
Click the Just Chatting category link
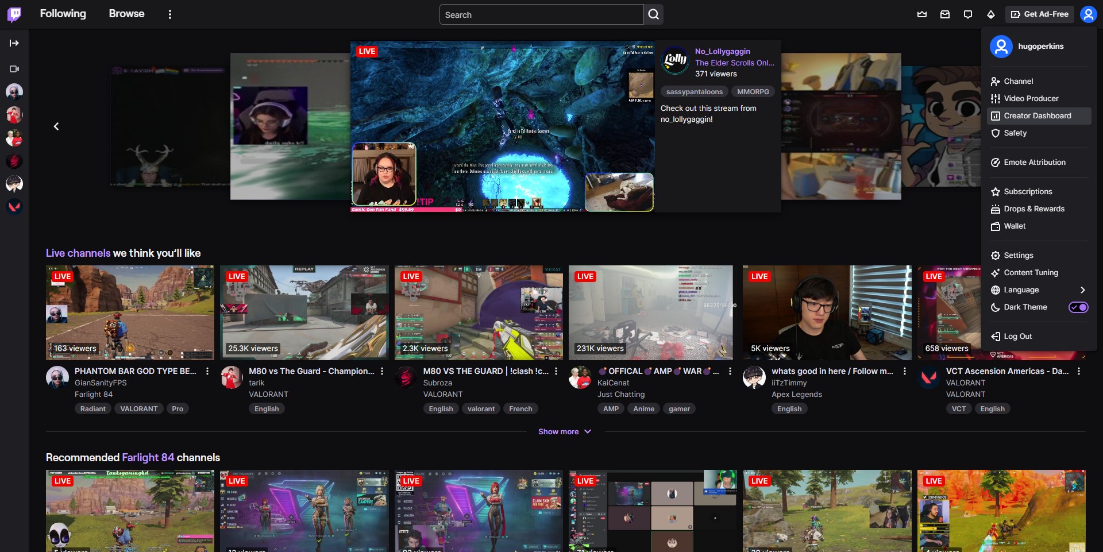pos(621,395)
